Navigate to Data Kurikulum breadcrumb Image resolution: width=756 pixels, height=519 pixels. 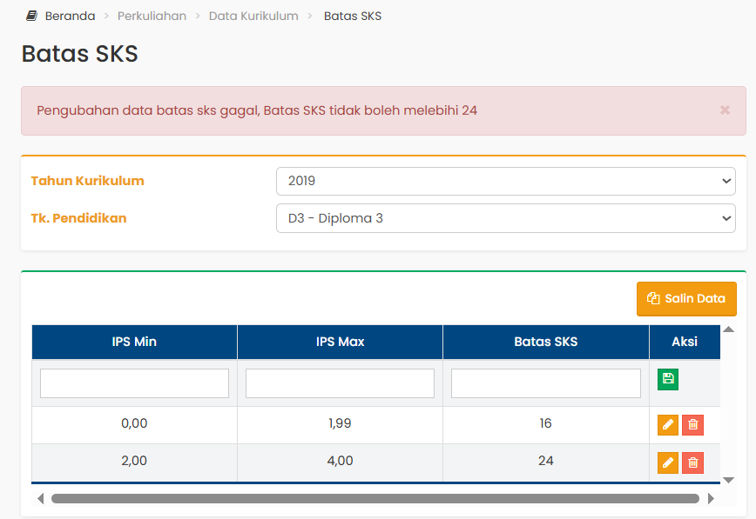(253, 16)
